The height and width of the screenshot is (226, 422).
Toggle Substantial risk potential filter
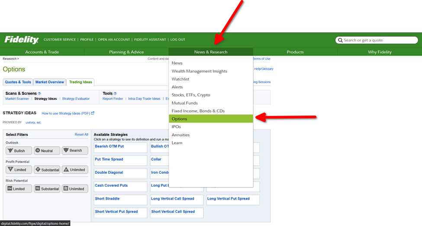tap(47, 189)
